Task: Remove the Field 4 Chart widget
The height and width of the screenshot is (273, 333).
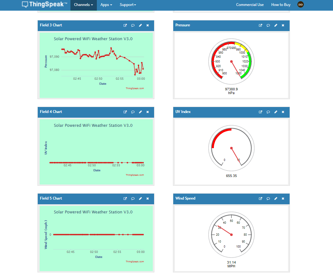Action: pos(147,112)
